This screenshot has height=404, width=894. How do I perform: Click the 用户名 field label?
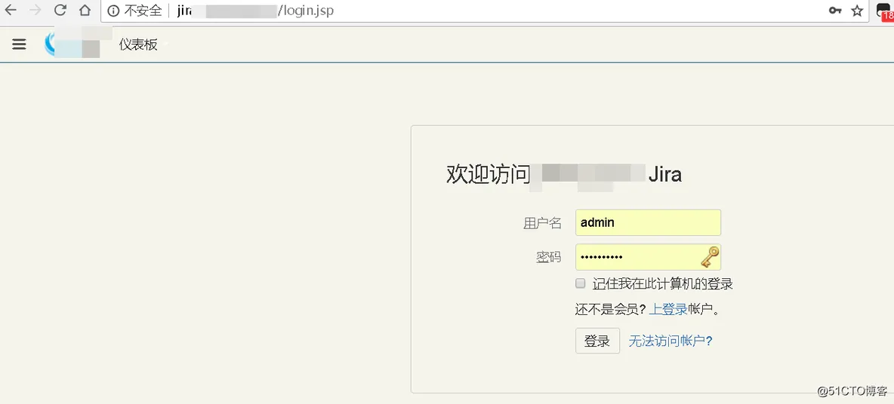point(542,223)
